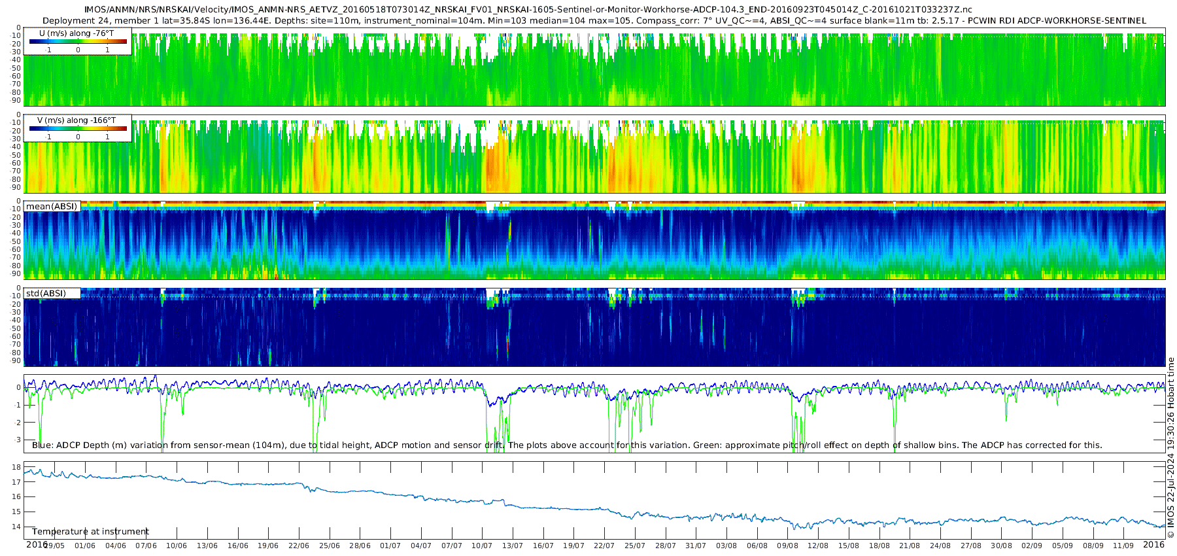
Task: Click the 'Deployment 24, member 1' subtitle line
Action: [x=594, y=20]
